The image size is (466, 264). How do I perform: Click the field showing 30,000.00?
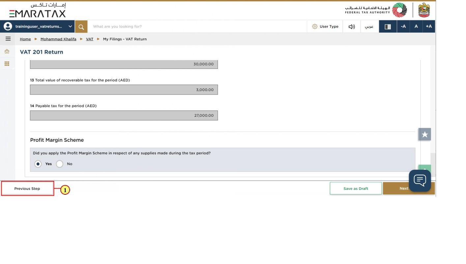pyautogui.click(x=124, y=64)
